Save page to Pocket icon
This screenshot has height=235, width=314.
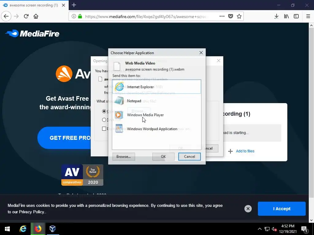coord(231,17)
